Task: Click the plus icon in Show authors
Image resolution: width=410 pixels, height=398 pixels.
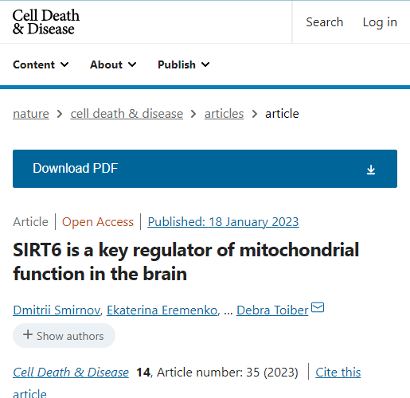Action: (28, 334)
